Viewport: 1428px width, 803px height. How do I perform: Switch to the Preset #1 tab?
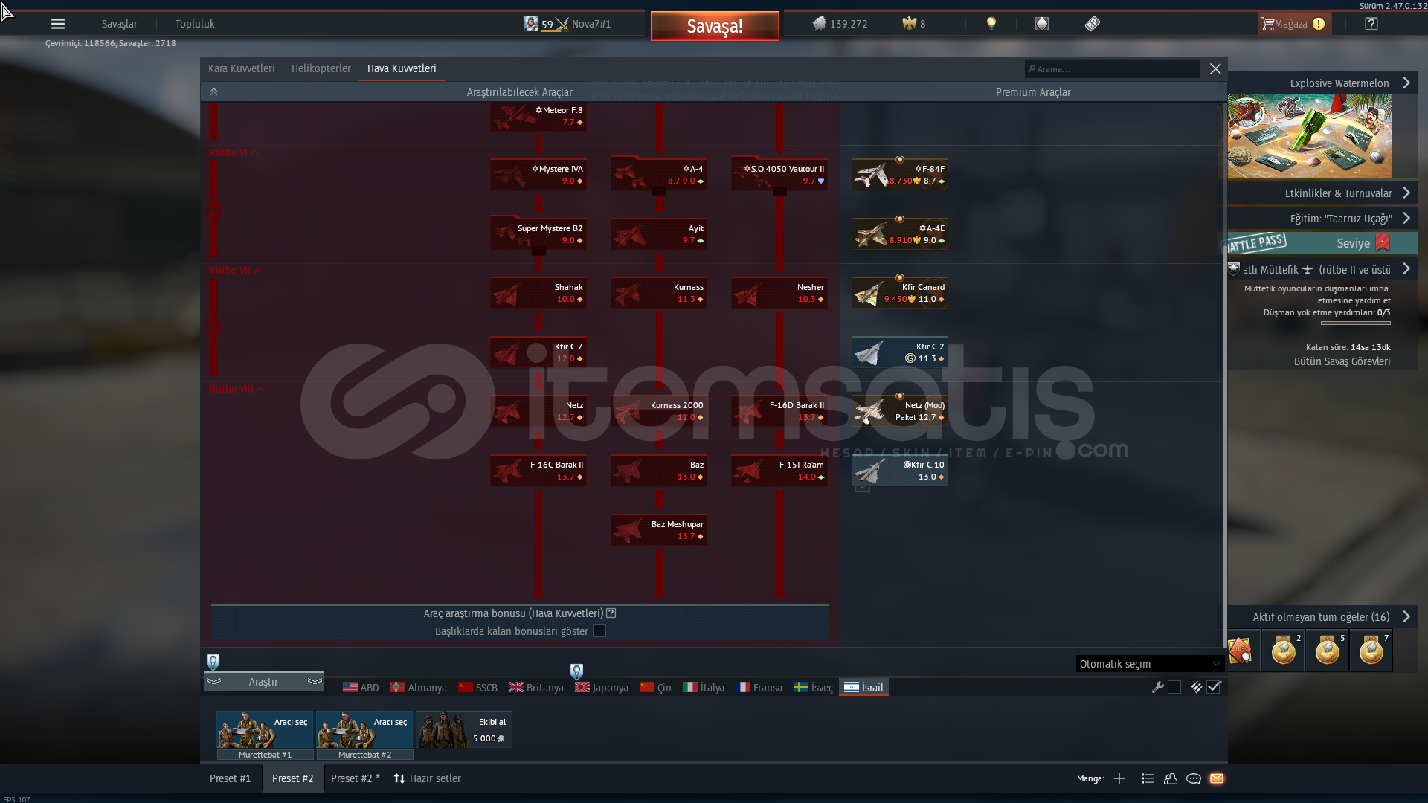230,778
